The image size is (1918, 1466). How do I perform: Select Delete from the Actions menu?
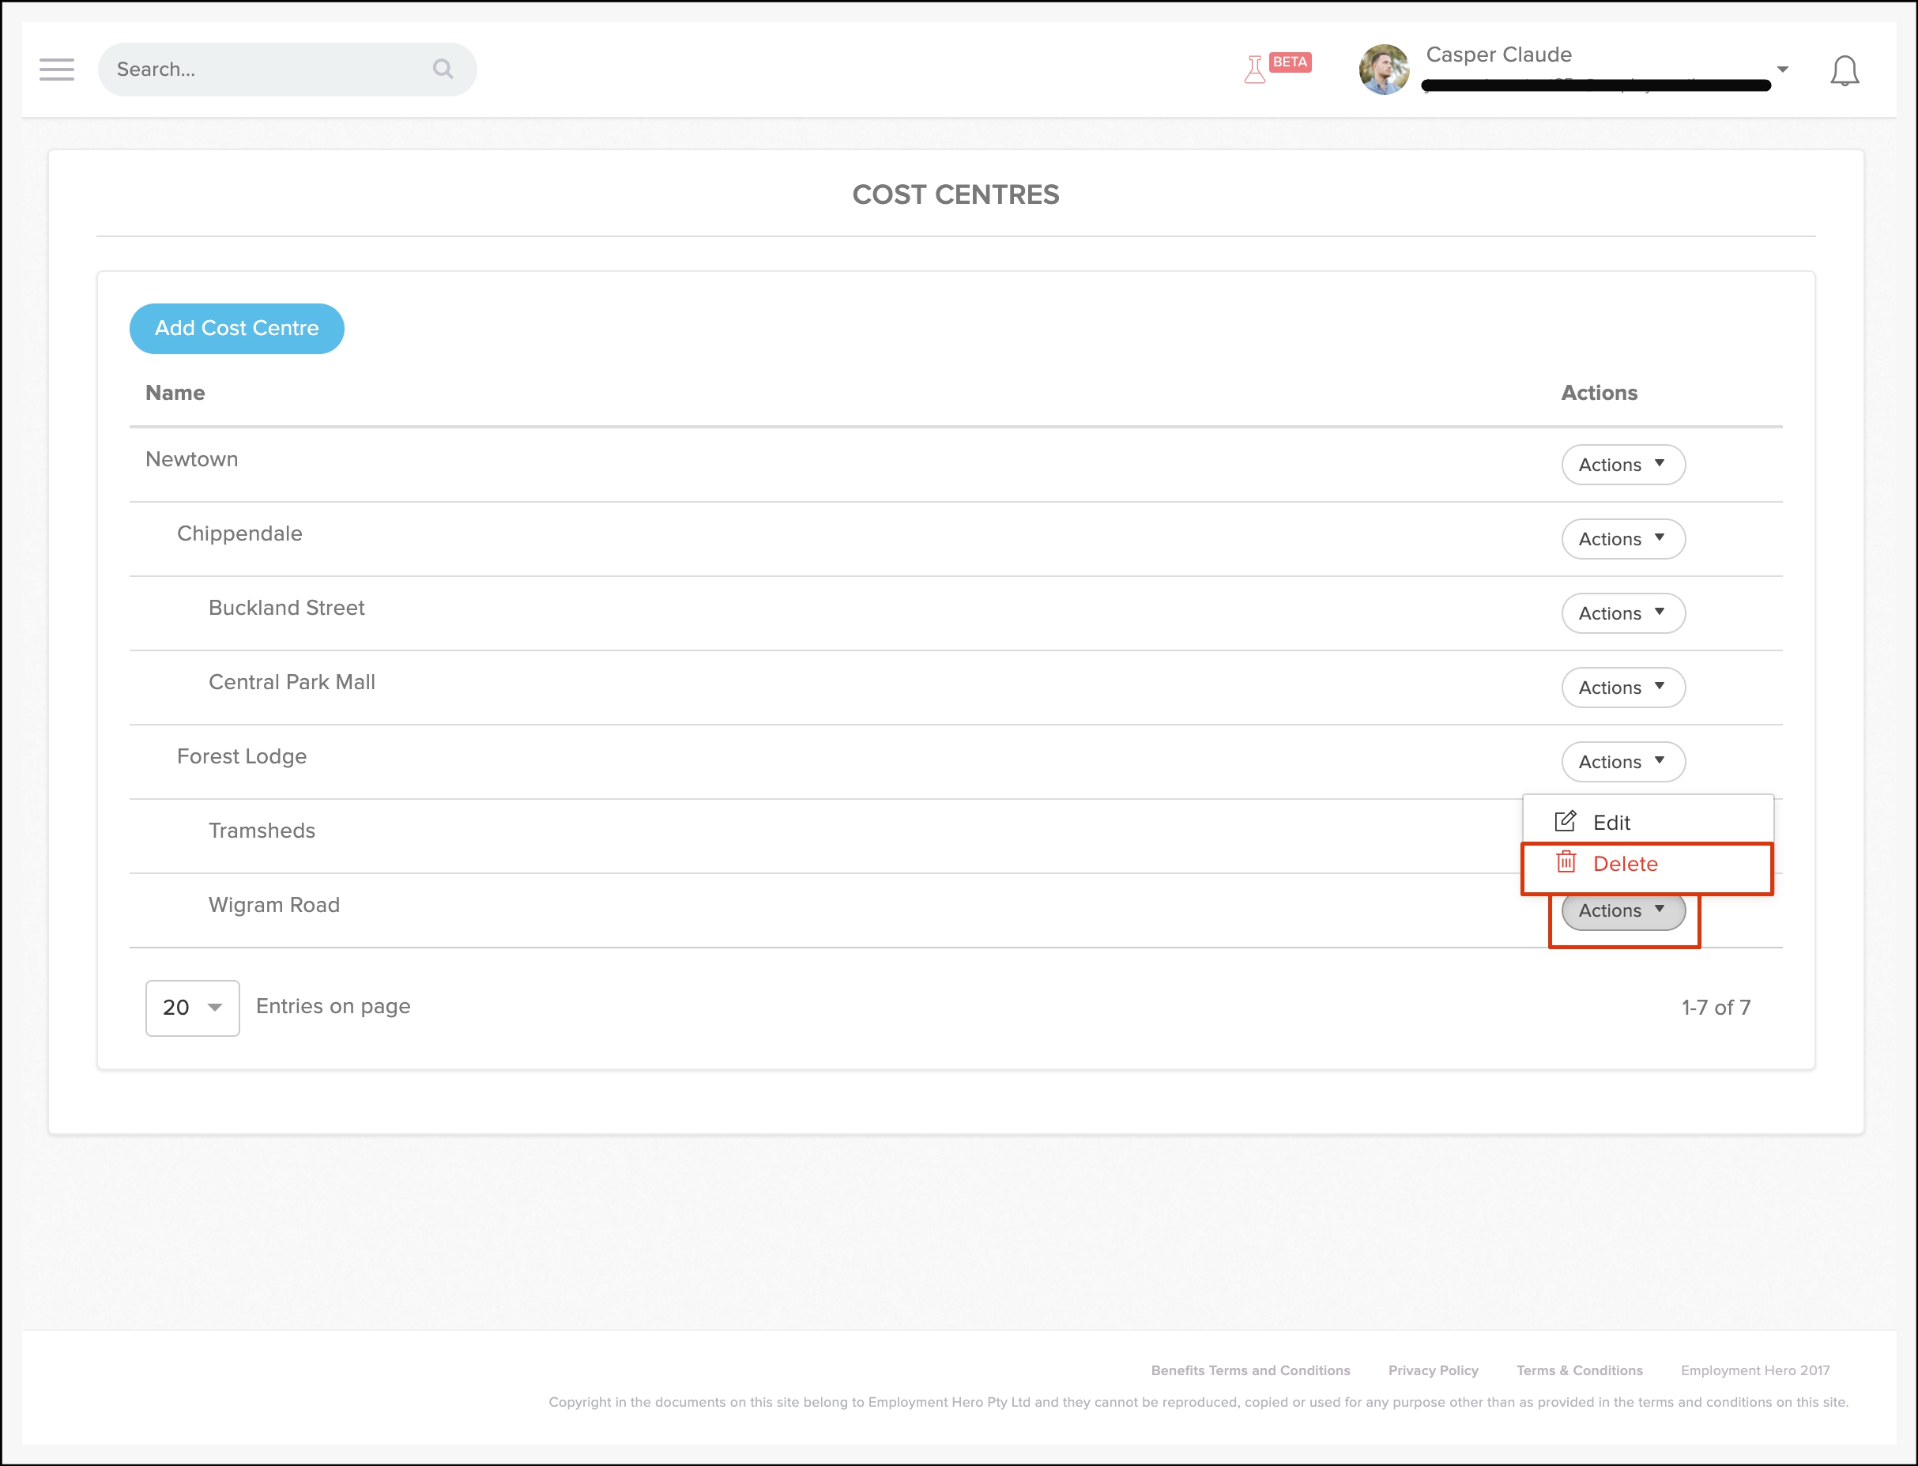[1626, 863]
